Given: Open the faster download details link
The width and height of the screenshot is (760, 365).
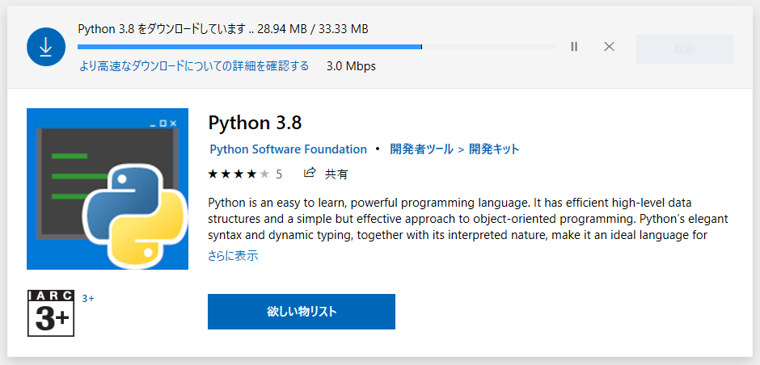Looking at the screenshot, I should tap(194, 66).
